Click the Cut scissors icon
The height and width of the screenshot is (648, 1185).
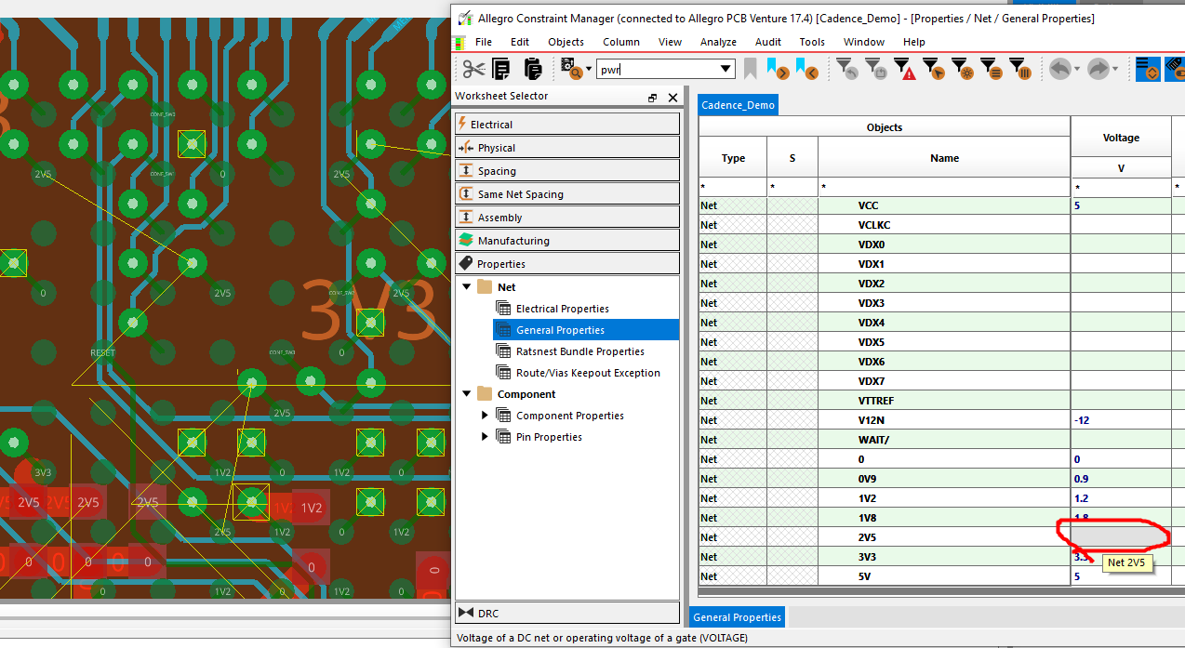[473, 69]
